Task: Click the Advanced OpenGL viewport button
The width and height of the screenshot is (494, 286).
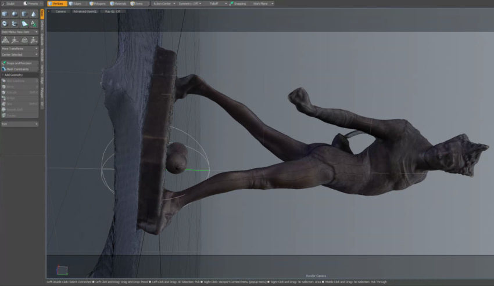Action: 84,11
